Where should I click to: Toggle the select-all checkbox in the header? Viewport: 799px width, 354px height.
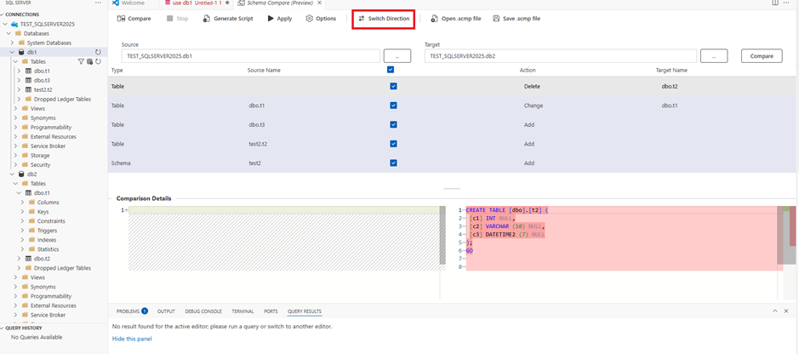pos(391,70)
